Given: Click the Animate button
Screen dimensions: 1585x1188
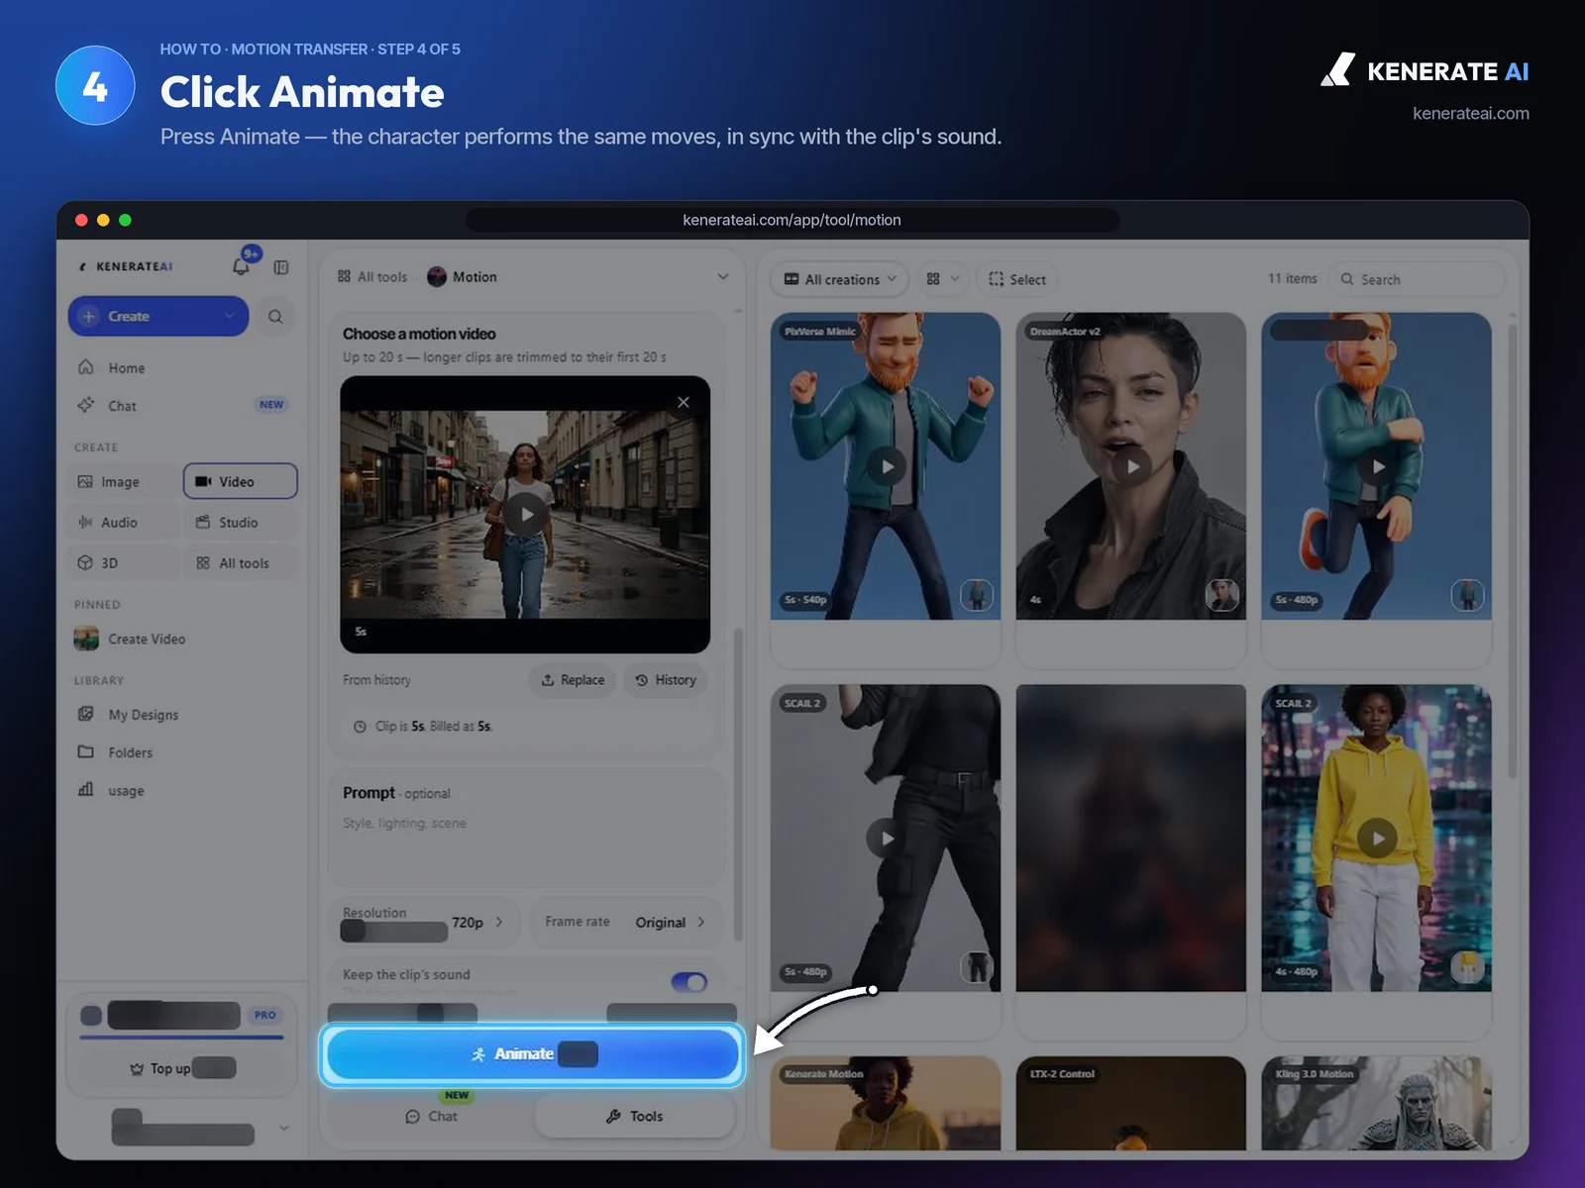Looking at the screenshot, I should [x=532, y=1054].
